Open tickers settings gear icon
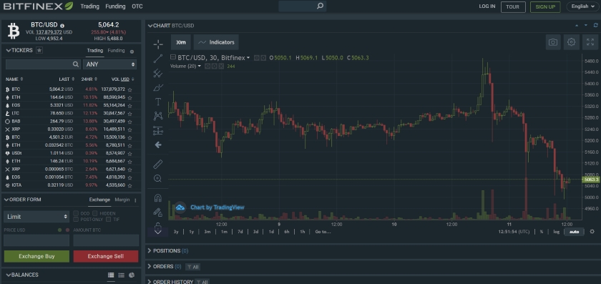The width and height of the screenshot is (601, 284). coord(132,52)
